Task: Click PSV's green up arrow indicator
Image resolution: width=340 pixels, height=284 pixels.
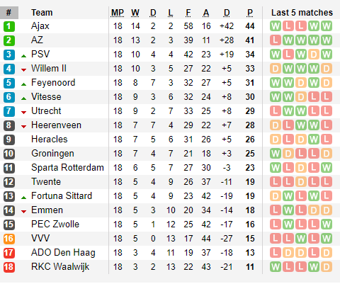Action: [23, 56]
